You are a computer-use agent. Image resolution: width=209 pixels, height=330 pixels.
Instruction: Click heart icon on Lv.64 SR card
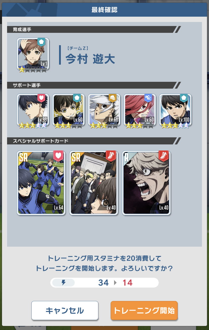click(58, 156)
